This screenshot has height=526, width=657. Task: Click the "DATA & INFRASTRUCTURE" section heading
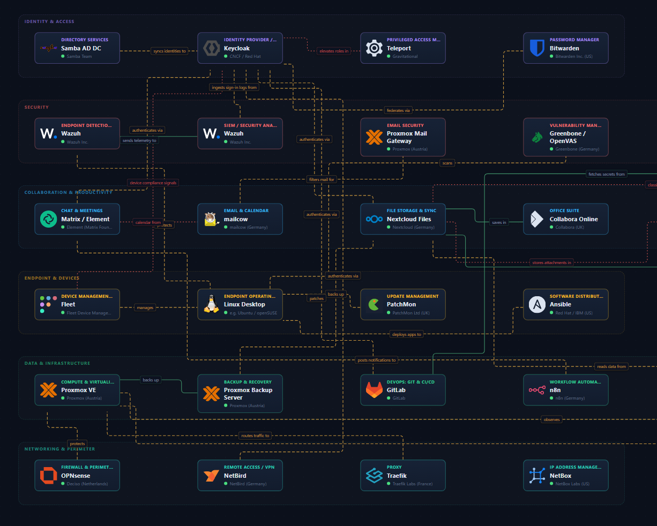coord(57,363)
